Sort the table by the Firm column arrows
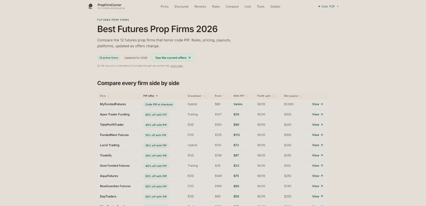Screen dimensions: 426x206 (108, 96)
